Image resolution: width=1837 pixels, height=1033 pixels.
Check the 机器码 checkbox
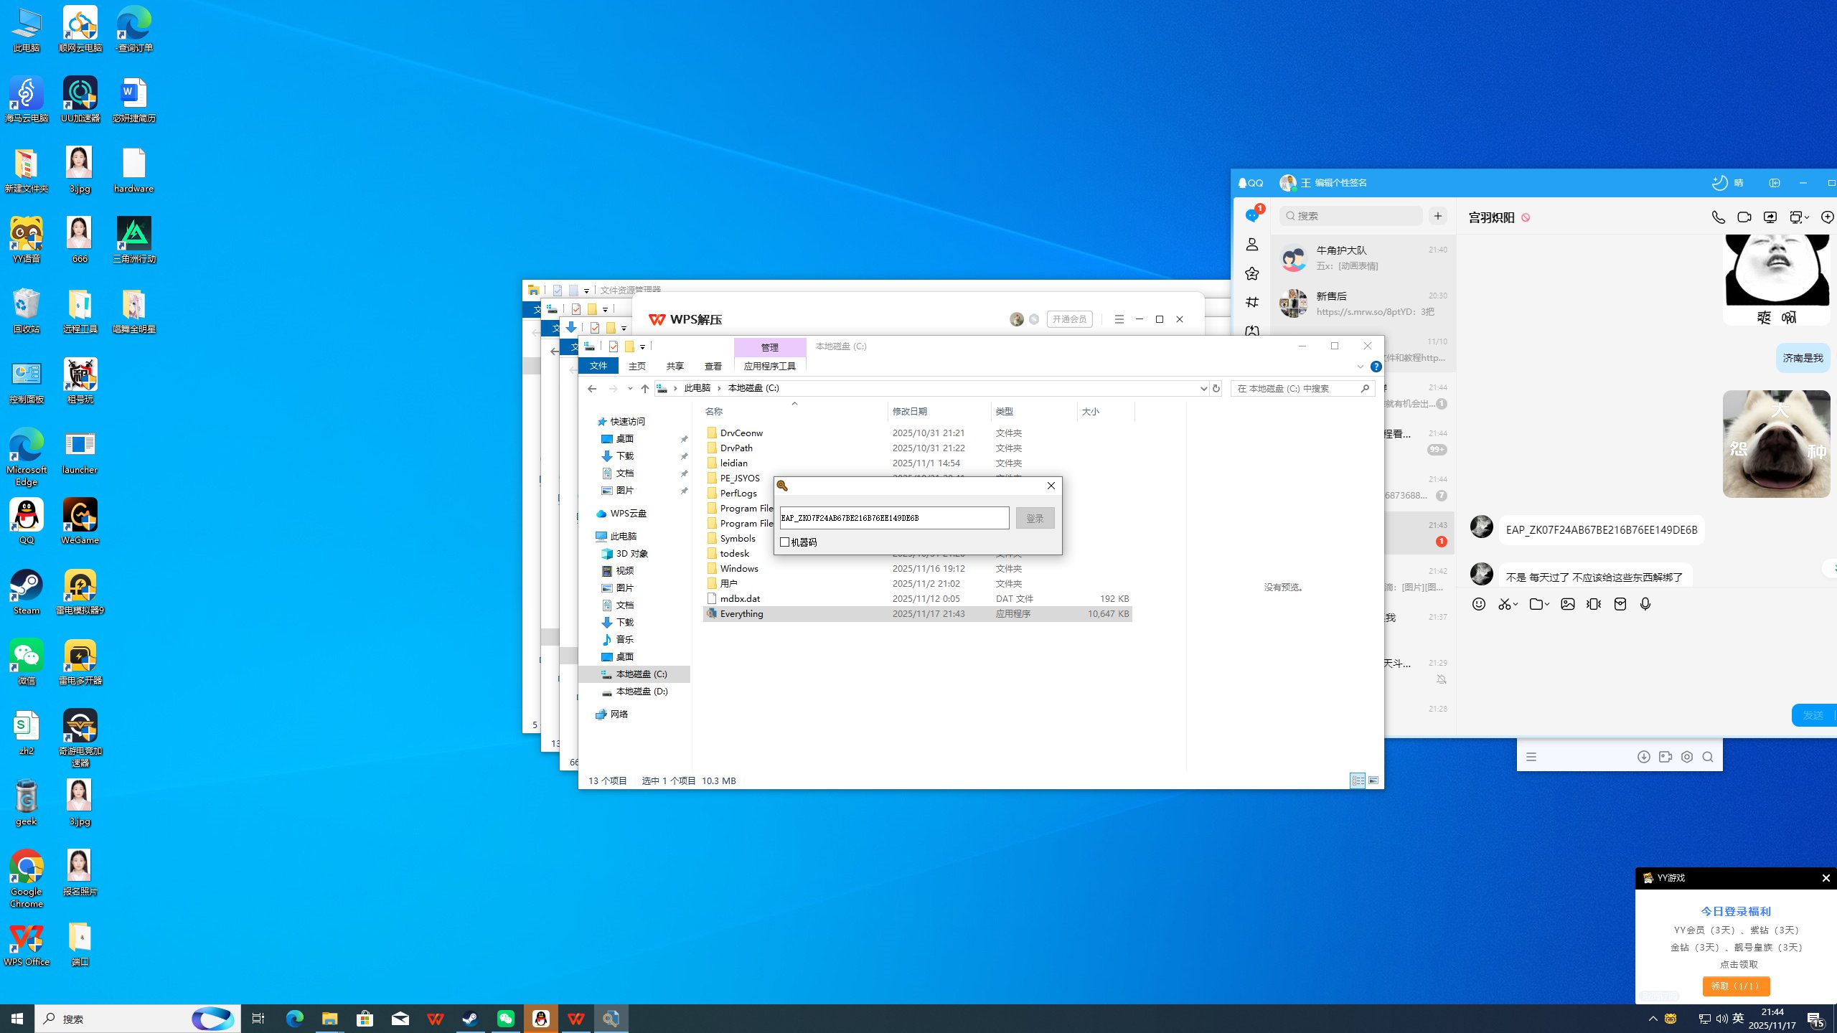[785, 542]
